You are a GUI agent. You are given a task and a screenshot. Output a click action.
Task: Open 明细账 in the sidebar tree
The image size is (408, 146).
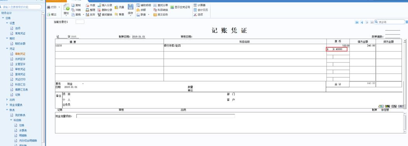coord(23,136)
